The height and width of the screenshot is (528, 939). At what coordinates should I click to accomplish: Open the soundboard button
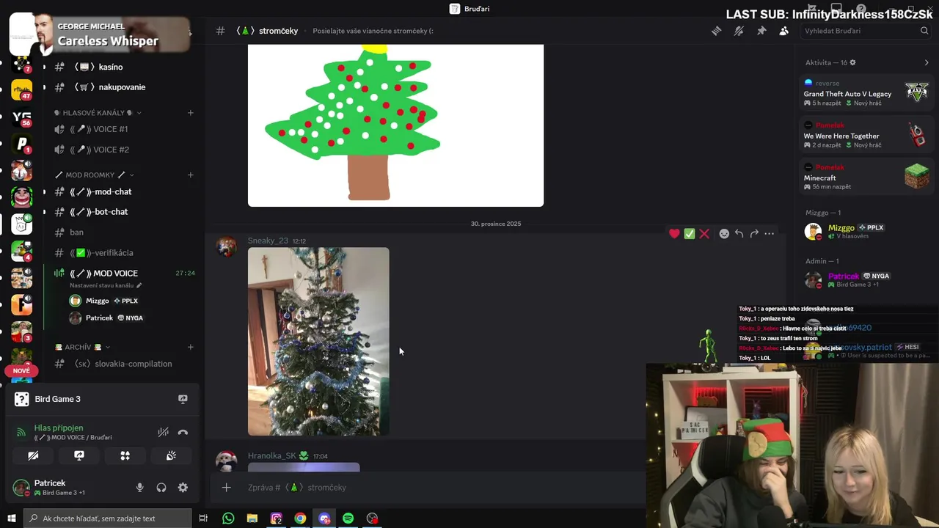pyautogui.click(x=171, y=455)
